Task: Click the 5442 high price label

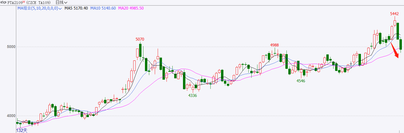Action: 394,14
